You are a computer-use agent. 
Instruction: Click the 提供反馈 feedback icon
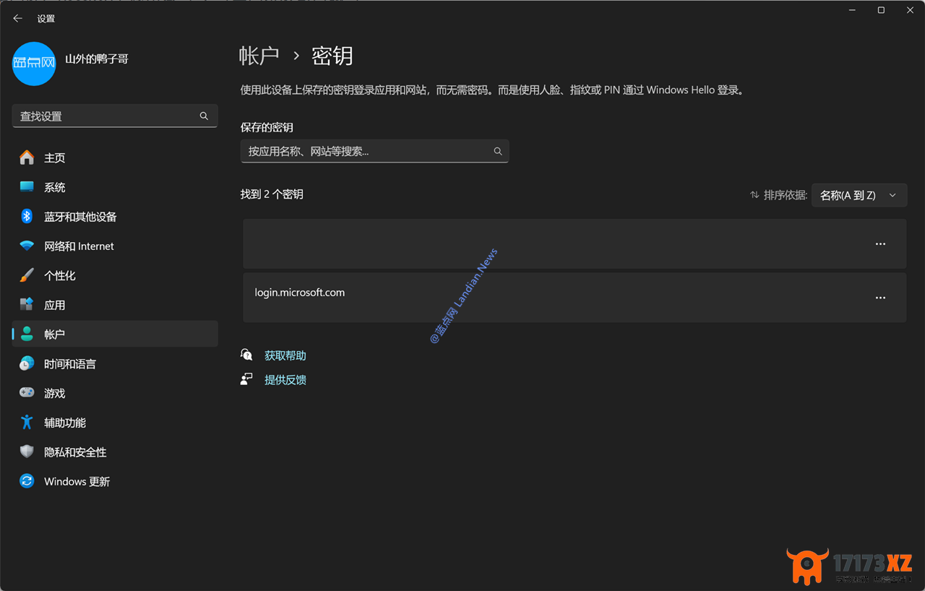(246, 379)
